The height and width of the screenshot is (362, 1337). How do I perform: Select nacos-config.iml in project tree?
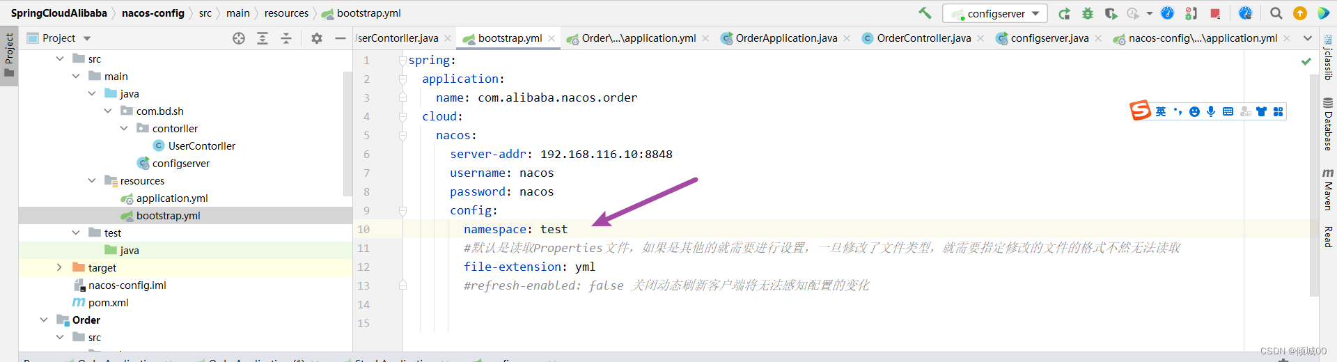[x=127, y=285]
